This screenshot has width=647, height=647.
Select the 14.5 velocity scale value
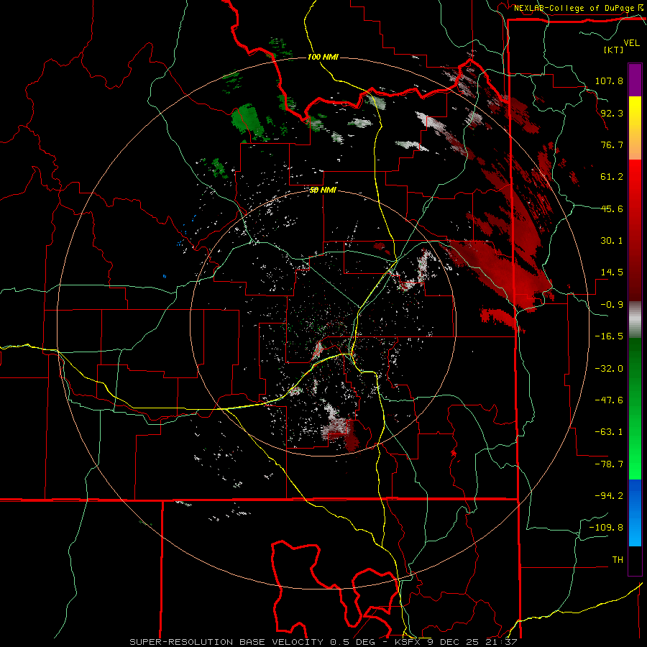tap(612, 272)
